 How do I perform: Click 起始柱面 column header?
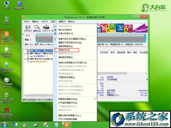[121, 52]
